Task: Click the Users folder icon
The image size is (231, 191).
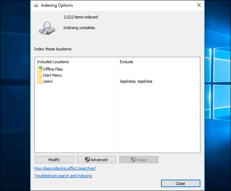Action: point(40,81)
